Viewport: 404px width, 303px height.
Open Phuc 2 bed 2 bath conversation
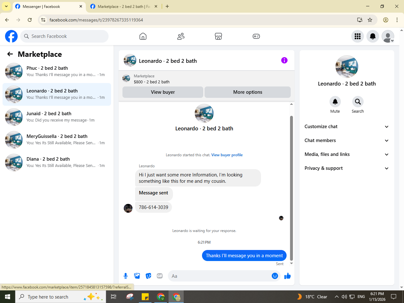[57, 72]
